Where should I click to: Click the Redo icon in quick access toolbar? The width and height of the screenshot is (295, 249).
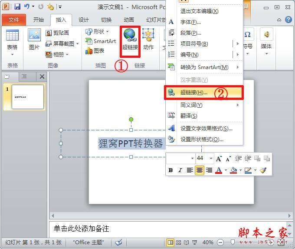coord(41,7)
